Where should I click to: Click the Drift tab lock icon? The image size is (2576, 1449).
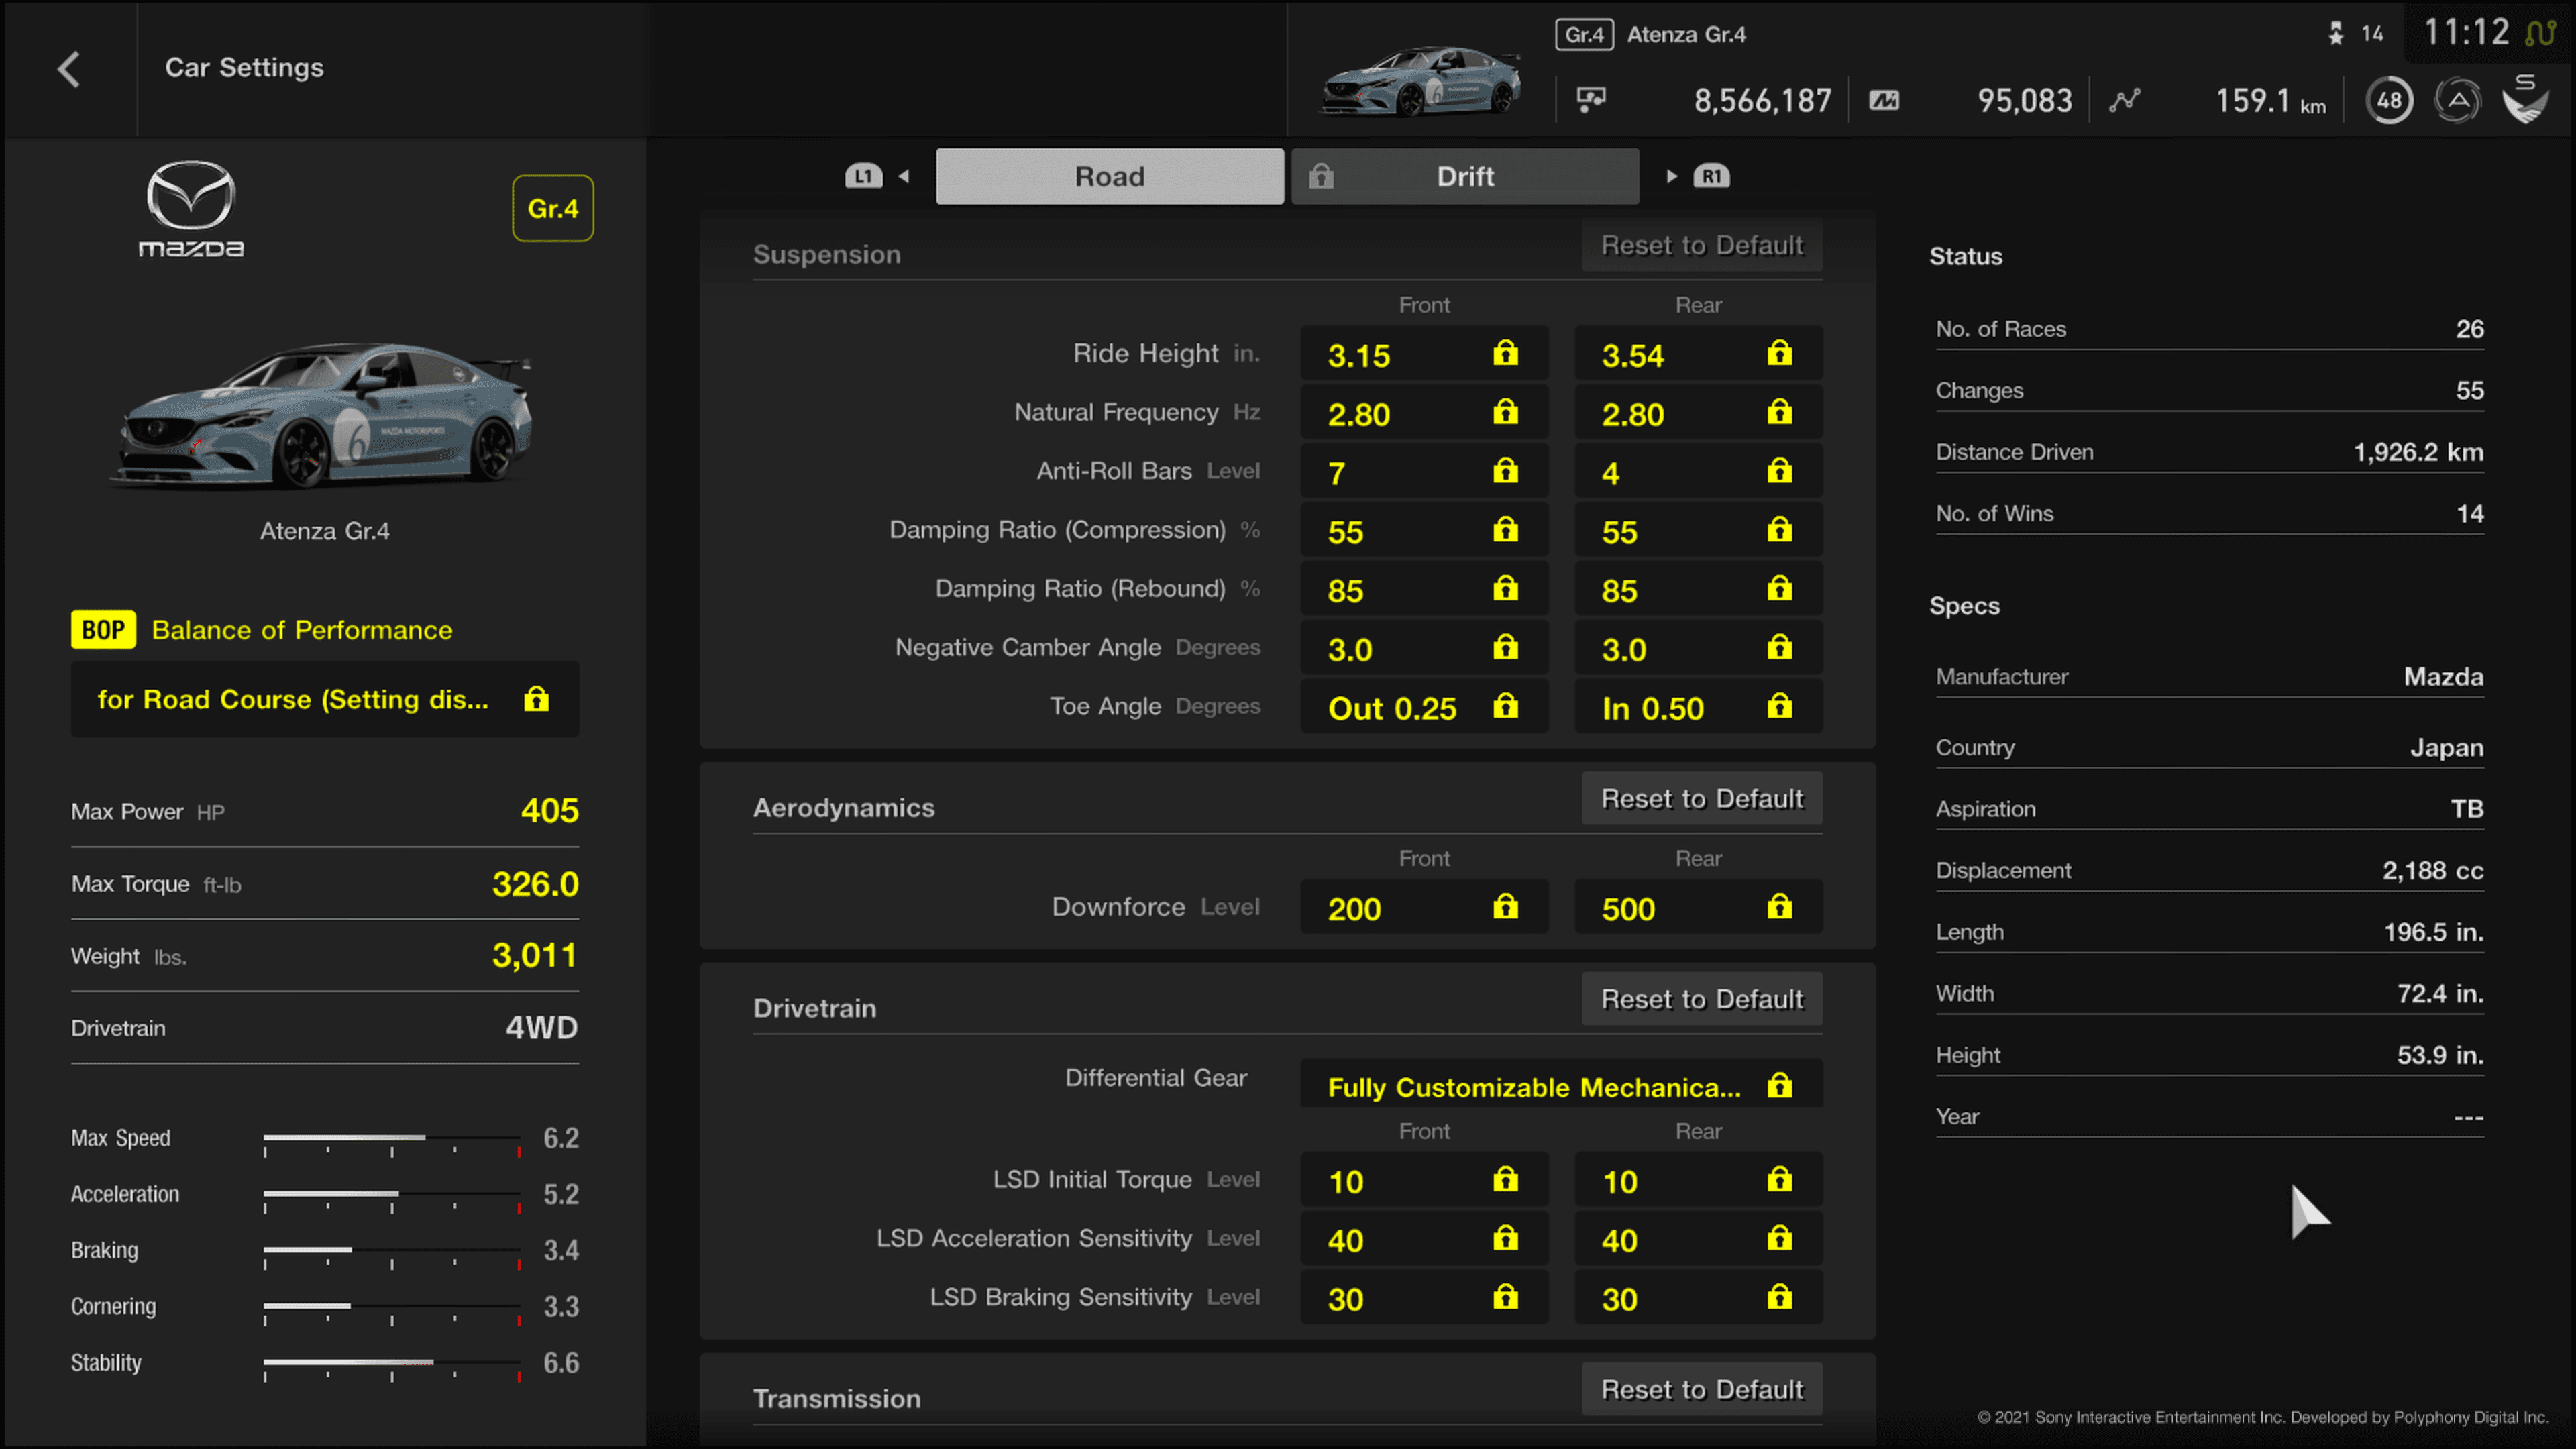1321,177
